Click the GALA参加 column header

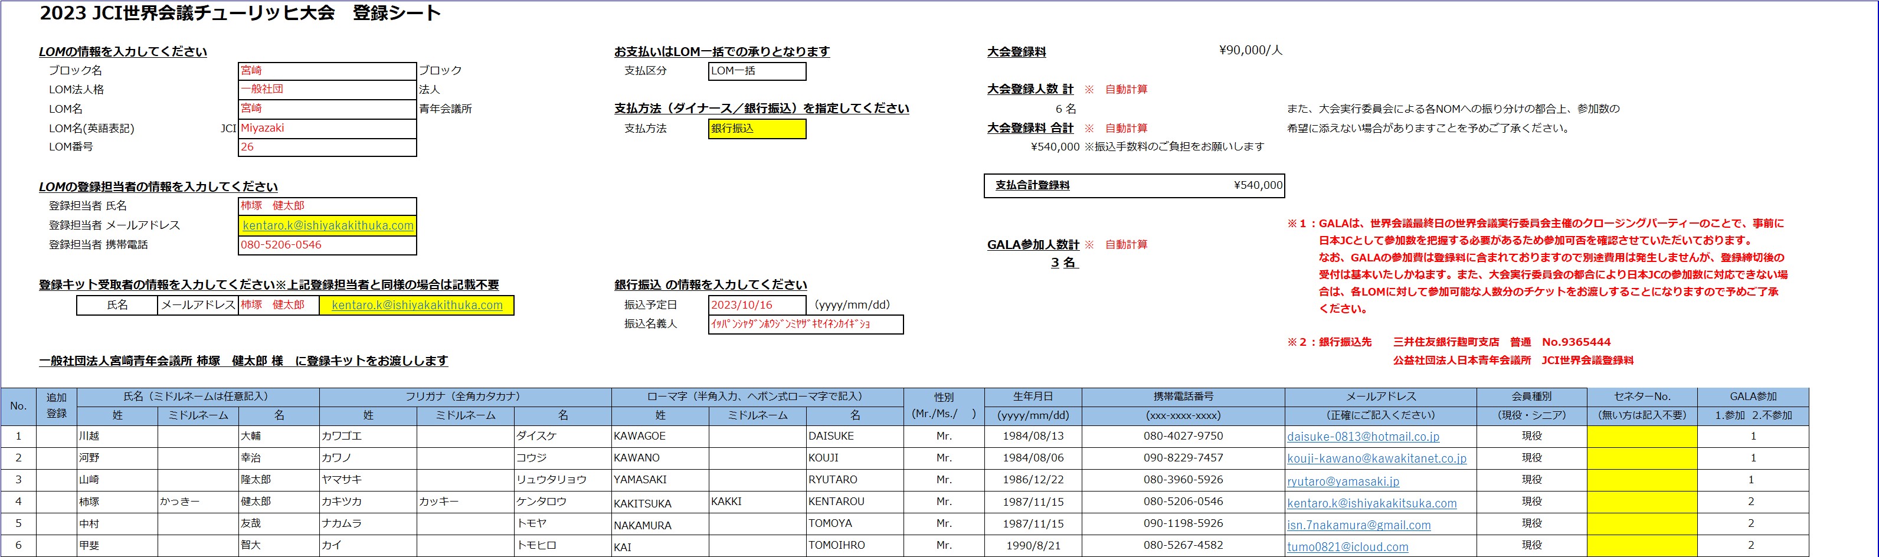click(1752, 397)
